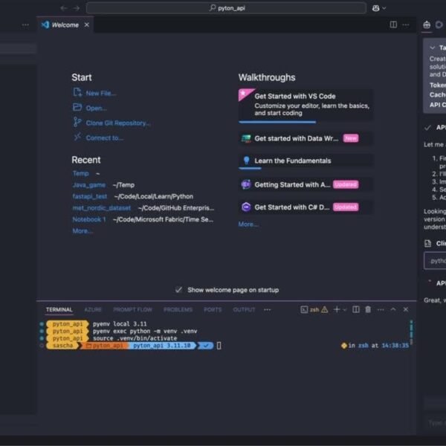Open terminal panel more actions
446x446 pixels.
[x=381, y=309]
